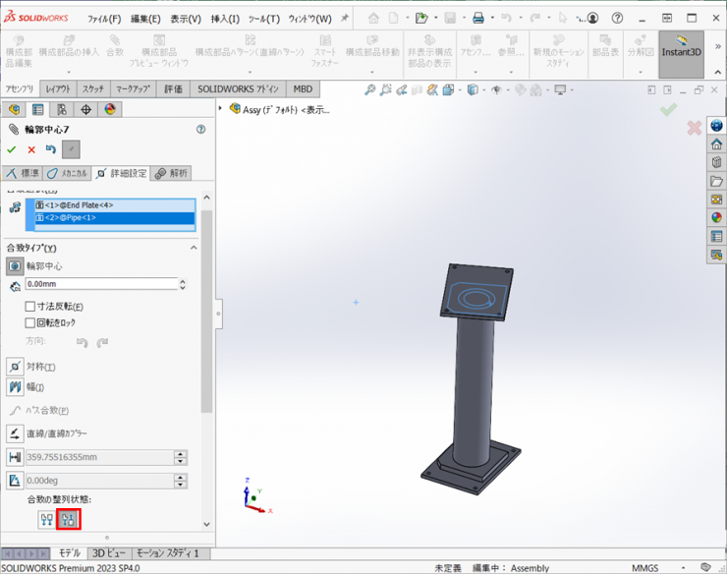Image resolution: width=727 pixels, height=574 pixels.
Task: Open the Zoom to Fit view tool
Action: [369, 89]
